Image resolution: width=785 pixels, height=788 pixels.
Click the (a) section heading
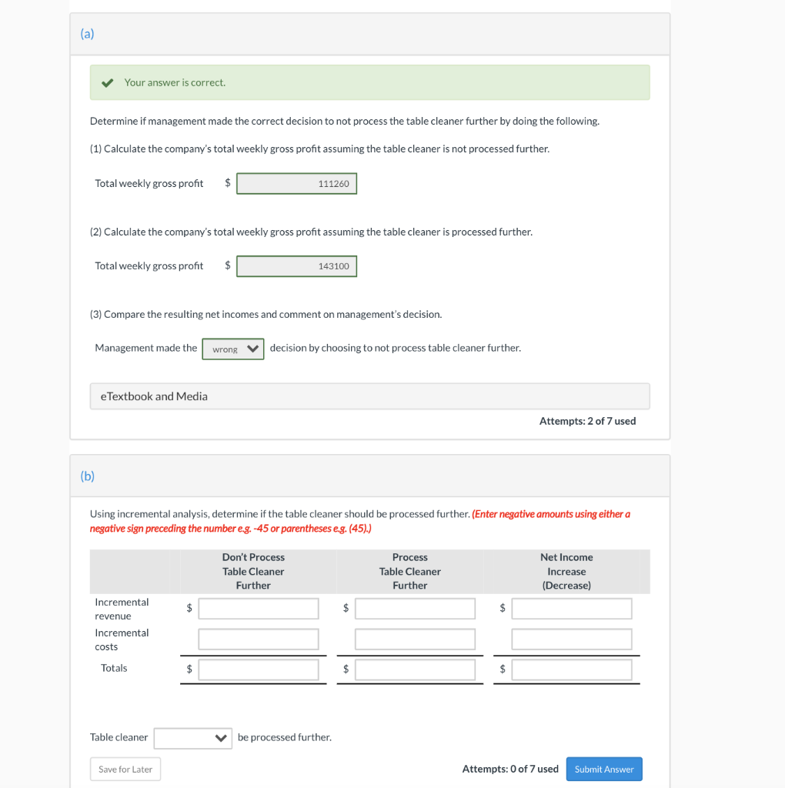[x=87, y=34]
